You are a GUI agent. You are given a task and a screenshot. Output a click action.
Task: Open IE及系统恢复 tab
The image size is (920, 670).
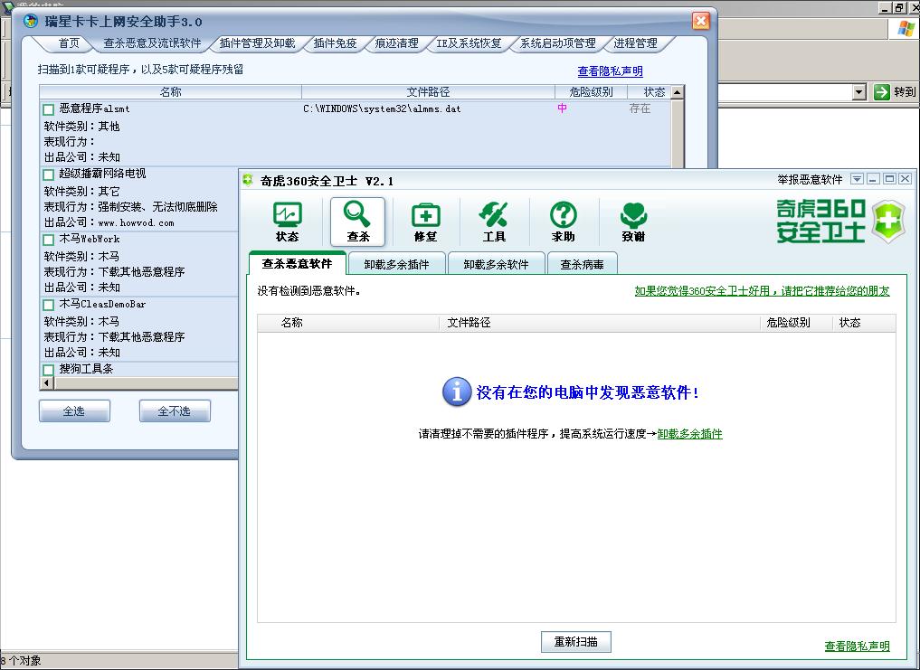click(469, 42)
